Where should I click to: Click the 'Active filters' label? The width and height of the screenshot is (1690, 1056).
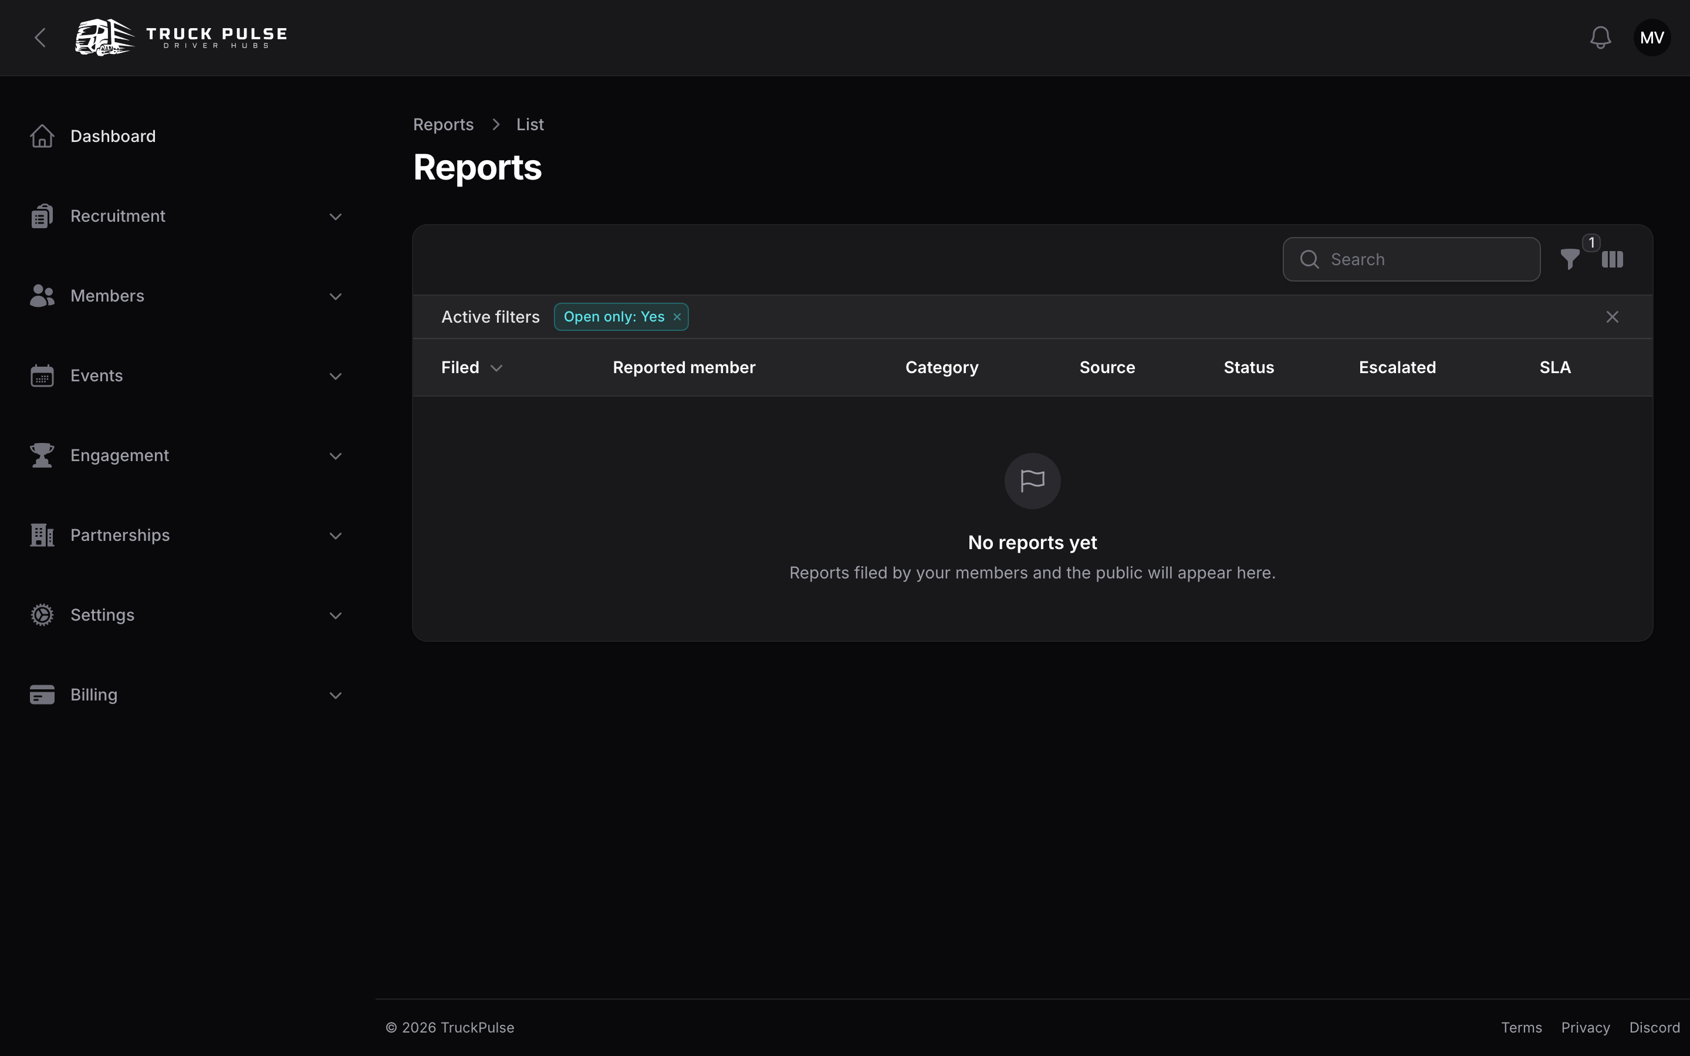point(490,317)
